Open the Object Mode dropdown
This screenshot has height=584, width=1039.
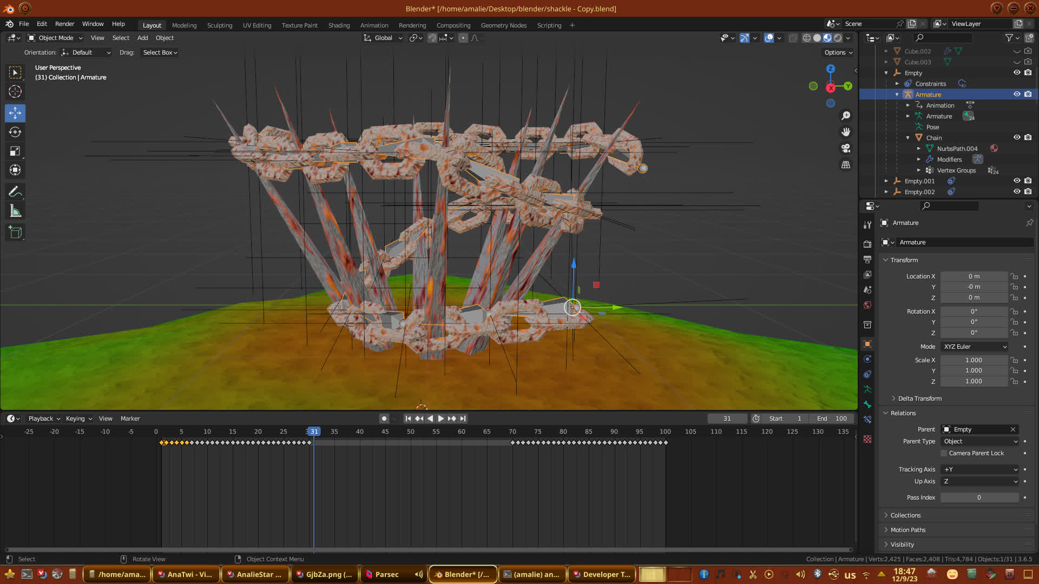click(x=55, y=38)
